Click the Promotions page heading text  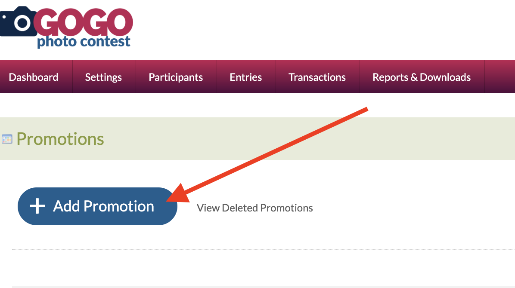[60, 139]
